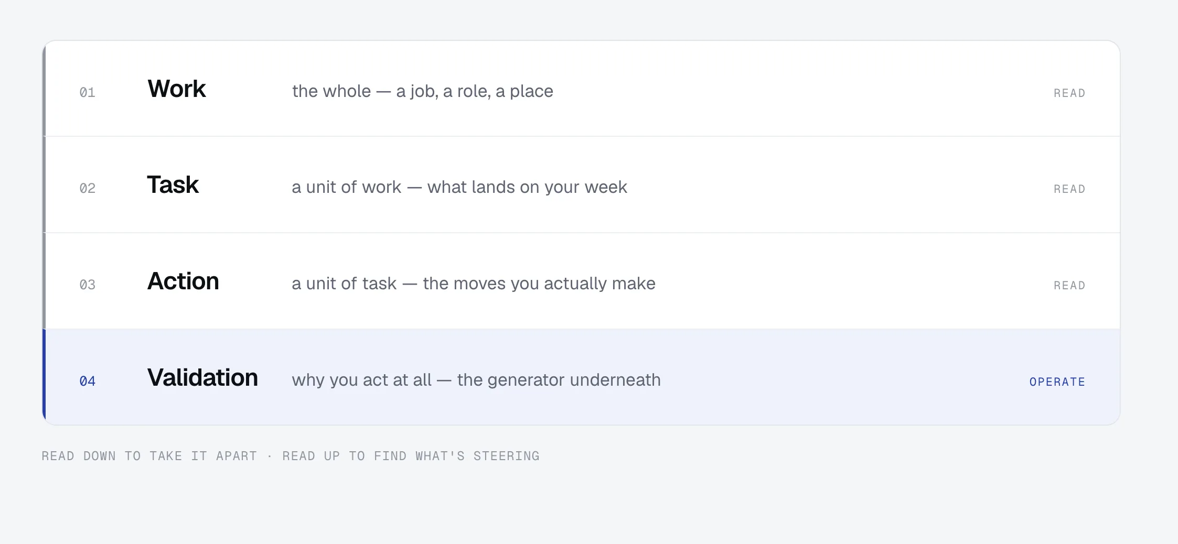This screenshot has width=1178, height=544.
Task: Click the highlighted row number 04
Action: tap(88, 382)
